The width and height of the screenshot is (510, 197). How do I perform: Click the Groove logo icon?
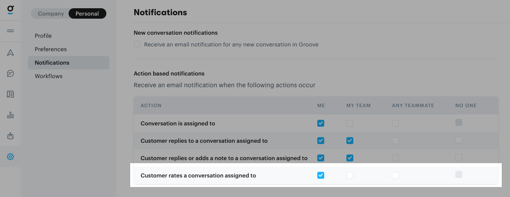coord(10,10)
